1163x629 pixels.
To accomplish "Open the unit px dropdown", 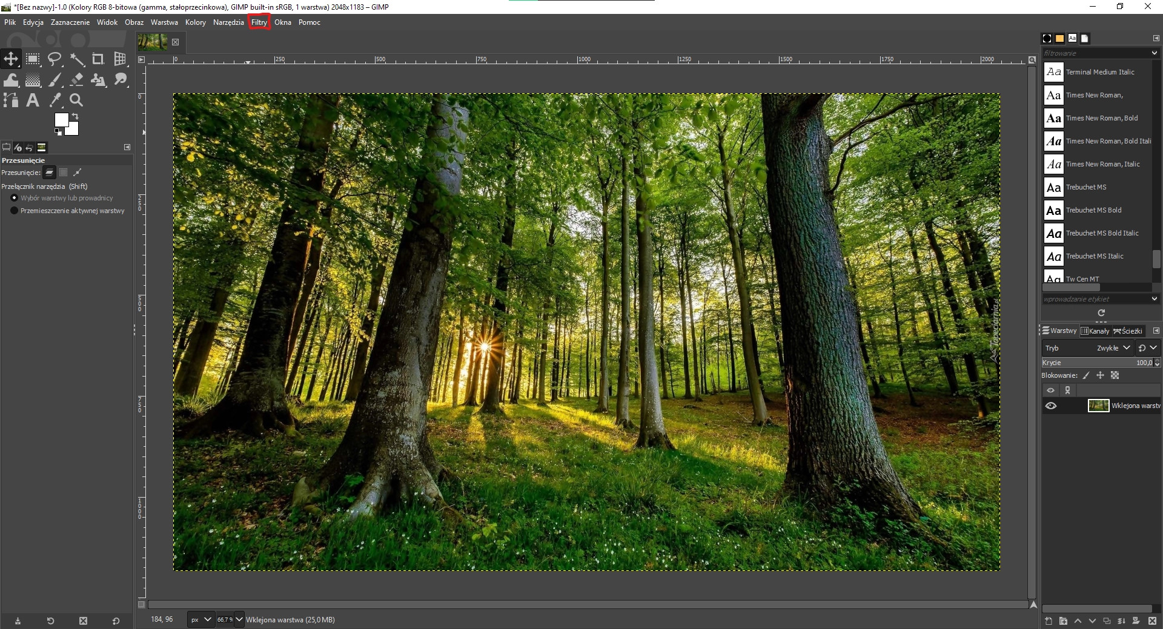I will [200, 619].
